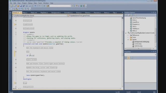
Task: Click the Uncomment Selected Lines icon
Action: [x=28, y=9]
